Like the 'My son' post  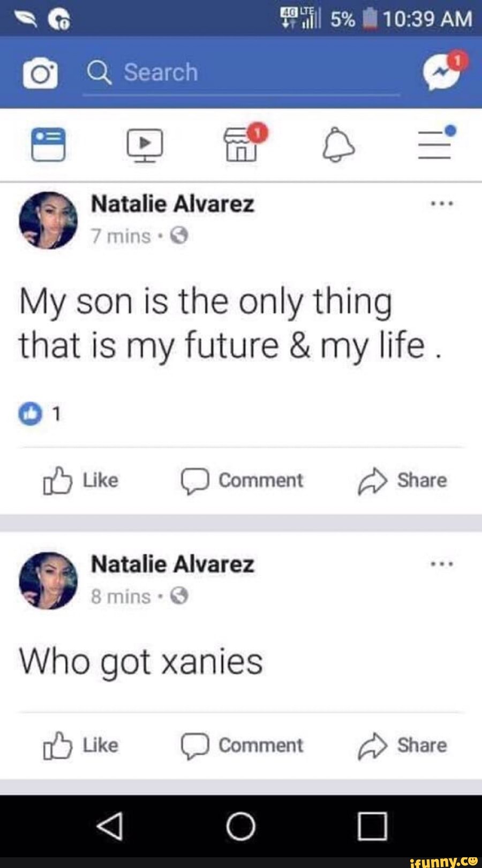point(80,480)
